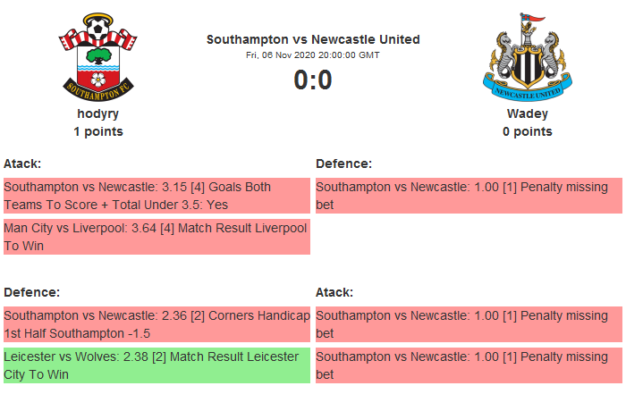Image resolution: width=626 pixels, height=411 pixels.
Task: Click Wadey's Defence section heading
Action: [x=343, y=164]
